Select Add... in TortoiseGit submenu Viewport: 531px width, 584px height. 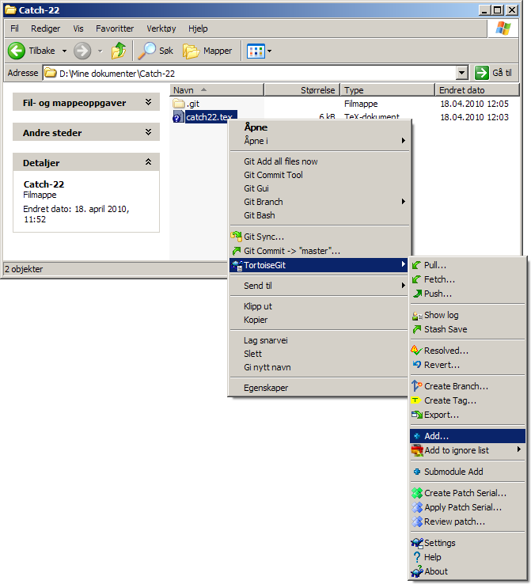(468, 436)
